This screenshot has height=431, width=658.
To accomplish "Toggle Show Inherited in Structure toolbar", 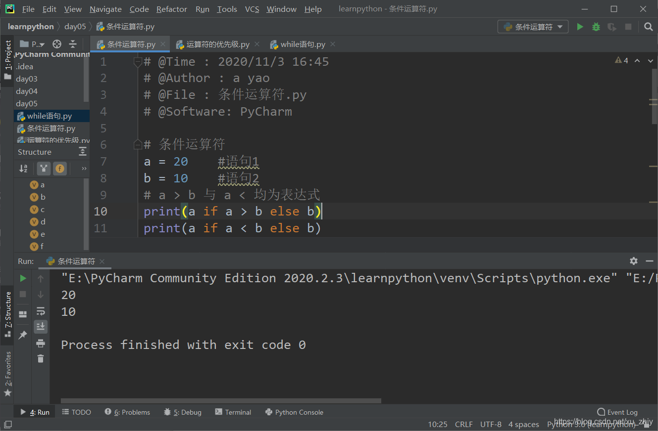I will (44, 169).
